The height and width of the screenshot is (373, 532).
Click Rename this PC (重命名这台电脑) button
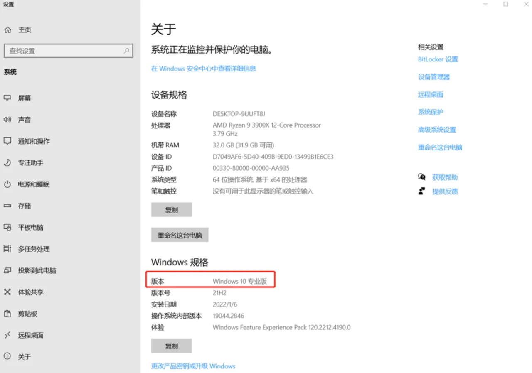[180, 235]
